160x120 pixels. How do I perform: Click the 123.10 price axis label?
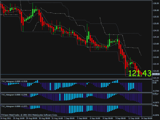tap(156, 51)
